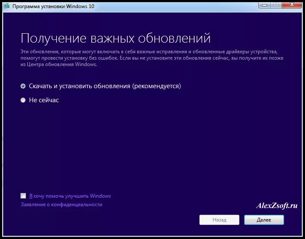Click the "Программа установки Windows 10" title text
The image size is (305, 239).
click(x=53, y=6)
